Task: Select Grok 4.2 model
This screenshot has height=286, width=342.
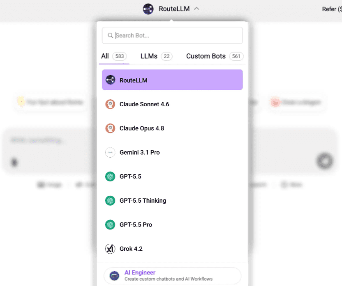Action: pyautogui.click(x=172, y=249)
